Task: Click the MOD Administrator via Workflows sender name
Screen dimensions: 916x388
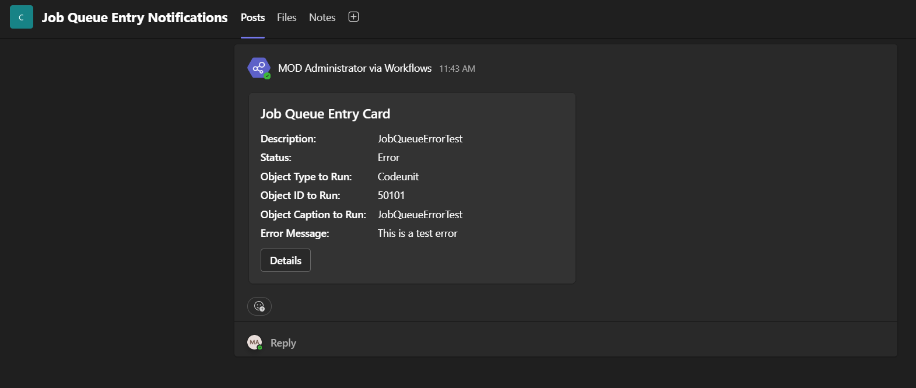Action: (x=355, y=68)
